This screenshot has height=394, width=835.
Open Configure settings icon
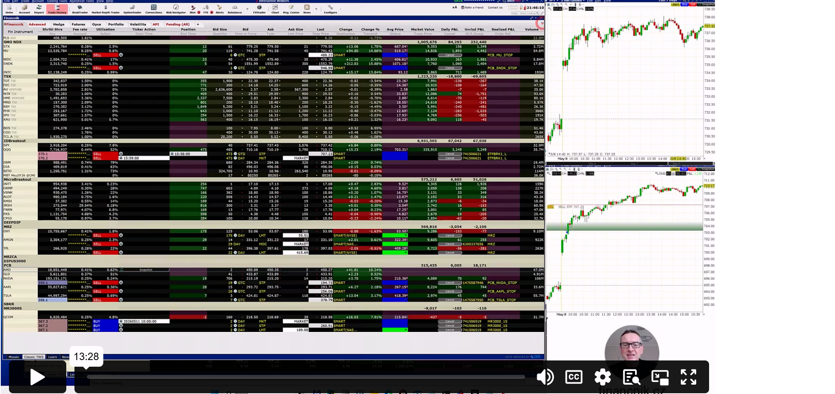coord(330,9)
